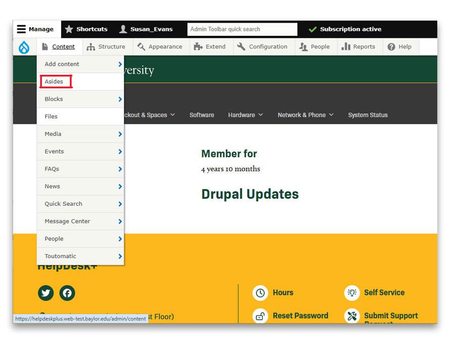Select Files from the Content menu

point(80,117)
